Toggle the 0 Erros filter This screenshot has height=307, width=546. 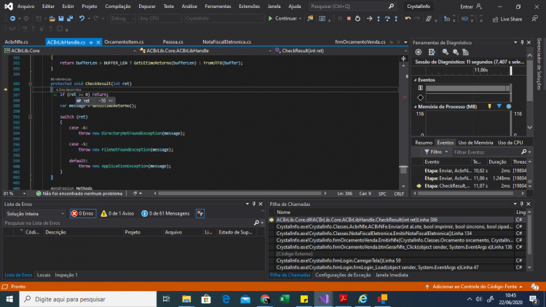click(x=83, y=213)
